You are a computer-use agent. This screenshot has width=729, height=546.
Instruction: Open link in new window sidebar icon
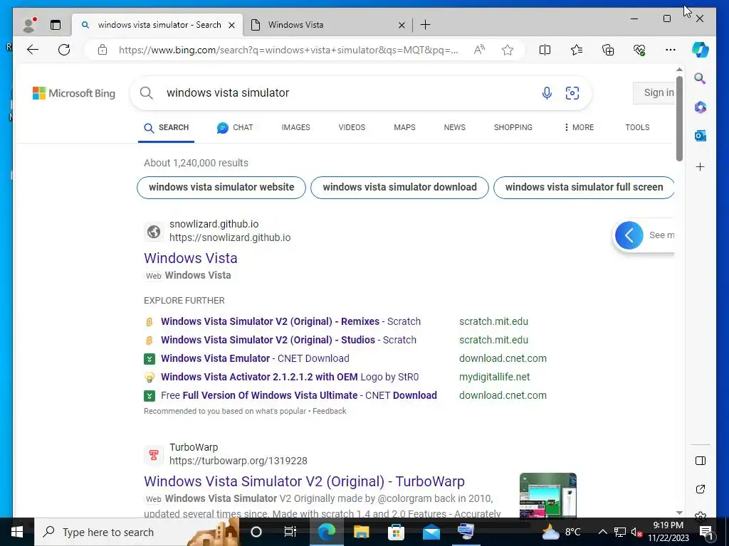pos(701,489)
